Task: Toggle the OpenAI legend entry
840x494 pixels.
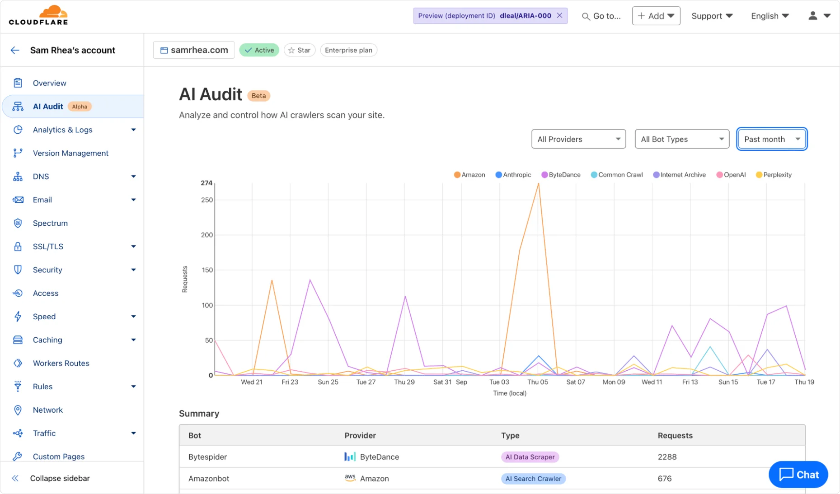Action: [x=731, y=175]
